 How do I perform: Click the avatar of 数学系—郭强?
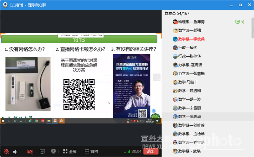coord(175,30)
